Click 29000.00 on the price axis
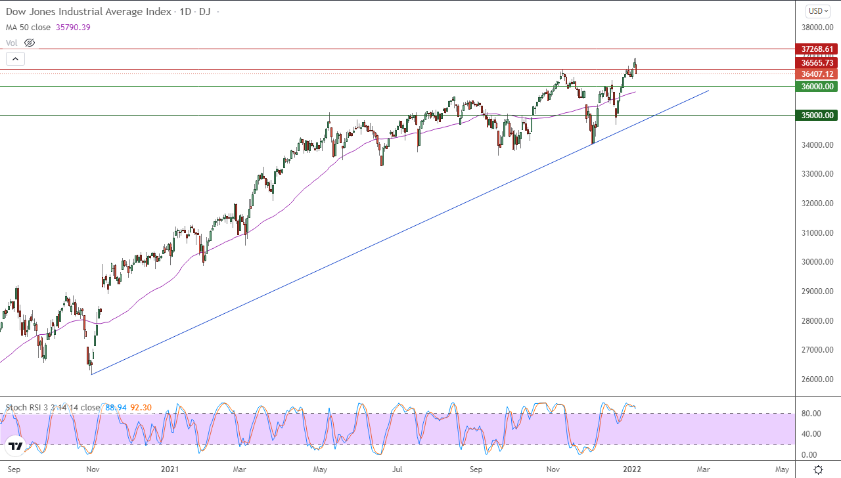The height and width of the screenshot is (478, 841). (817, 292)
